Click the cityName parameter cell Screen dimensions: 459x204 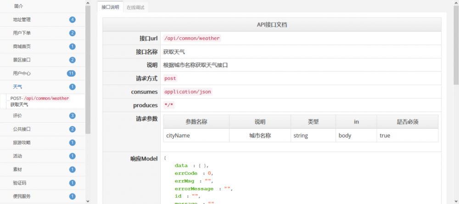(x=196, y=136)
